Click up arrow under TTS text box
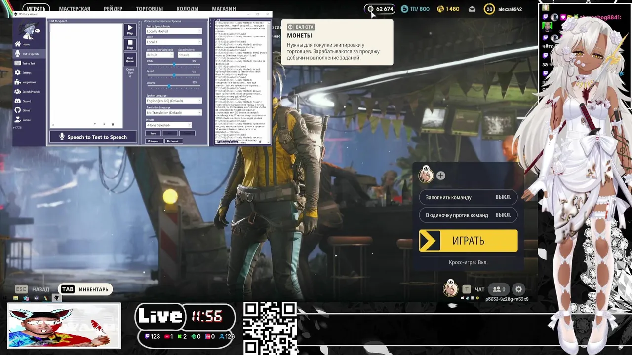632x355 pixels. point(95,124)
